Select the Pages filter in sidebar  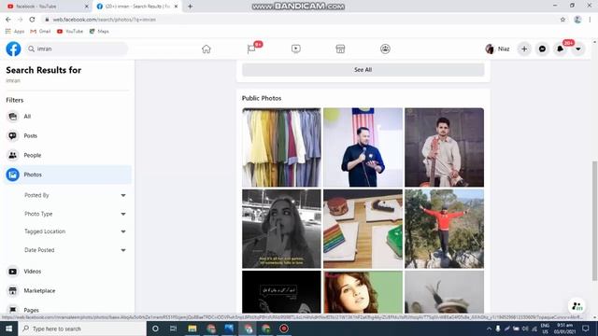tap(68, 310)
